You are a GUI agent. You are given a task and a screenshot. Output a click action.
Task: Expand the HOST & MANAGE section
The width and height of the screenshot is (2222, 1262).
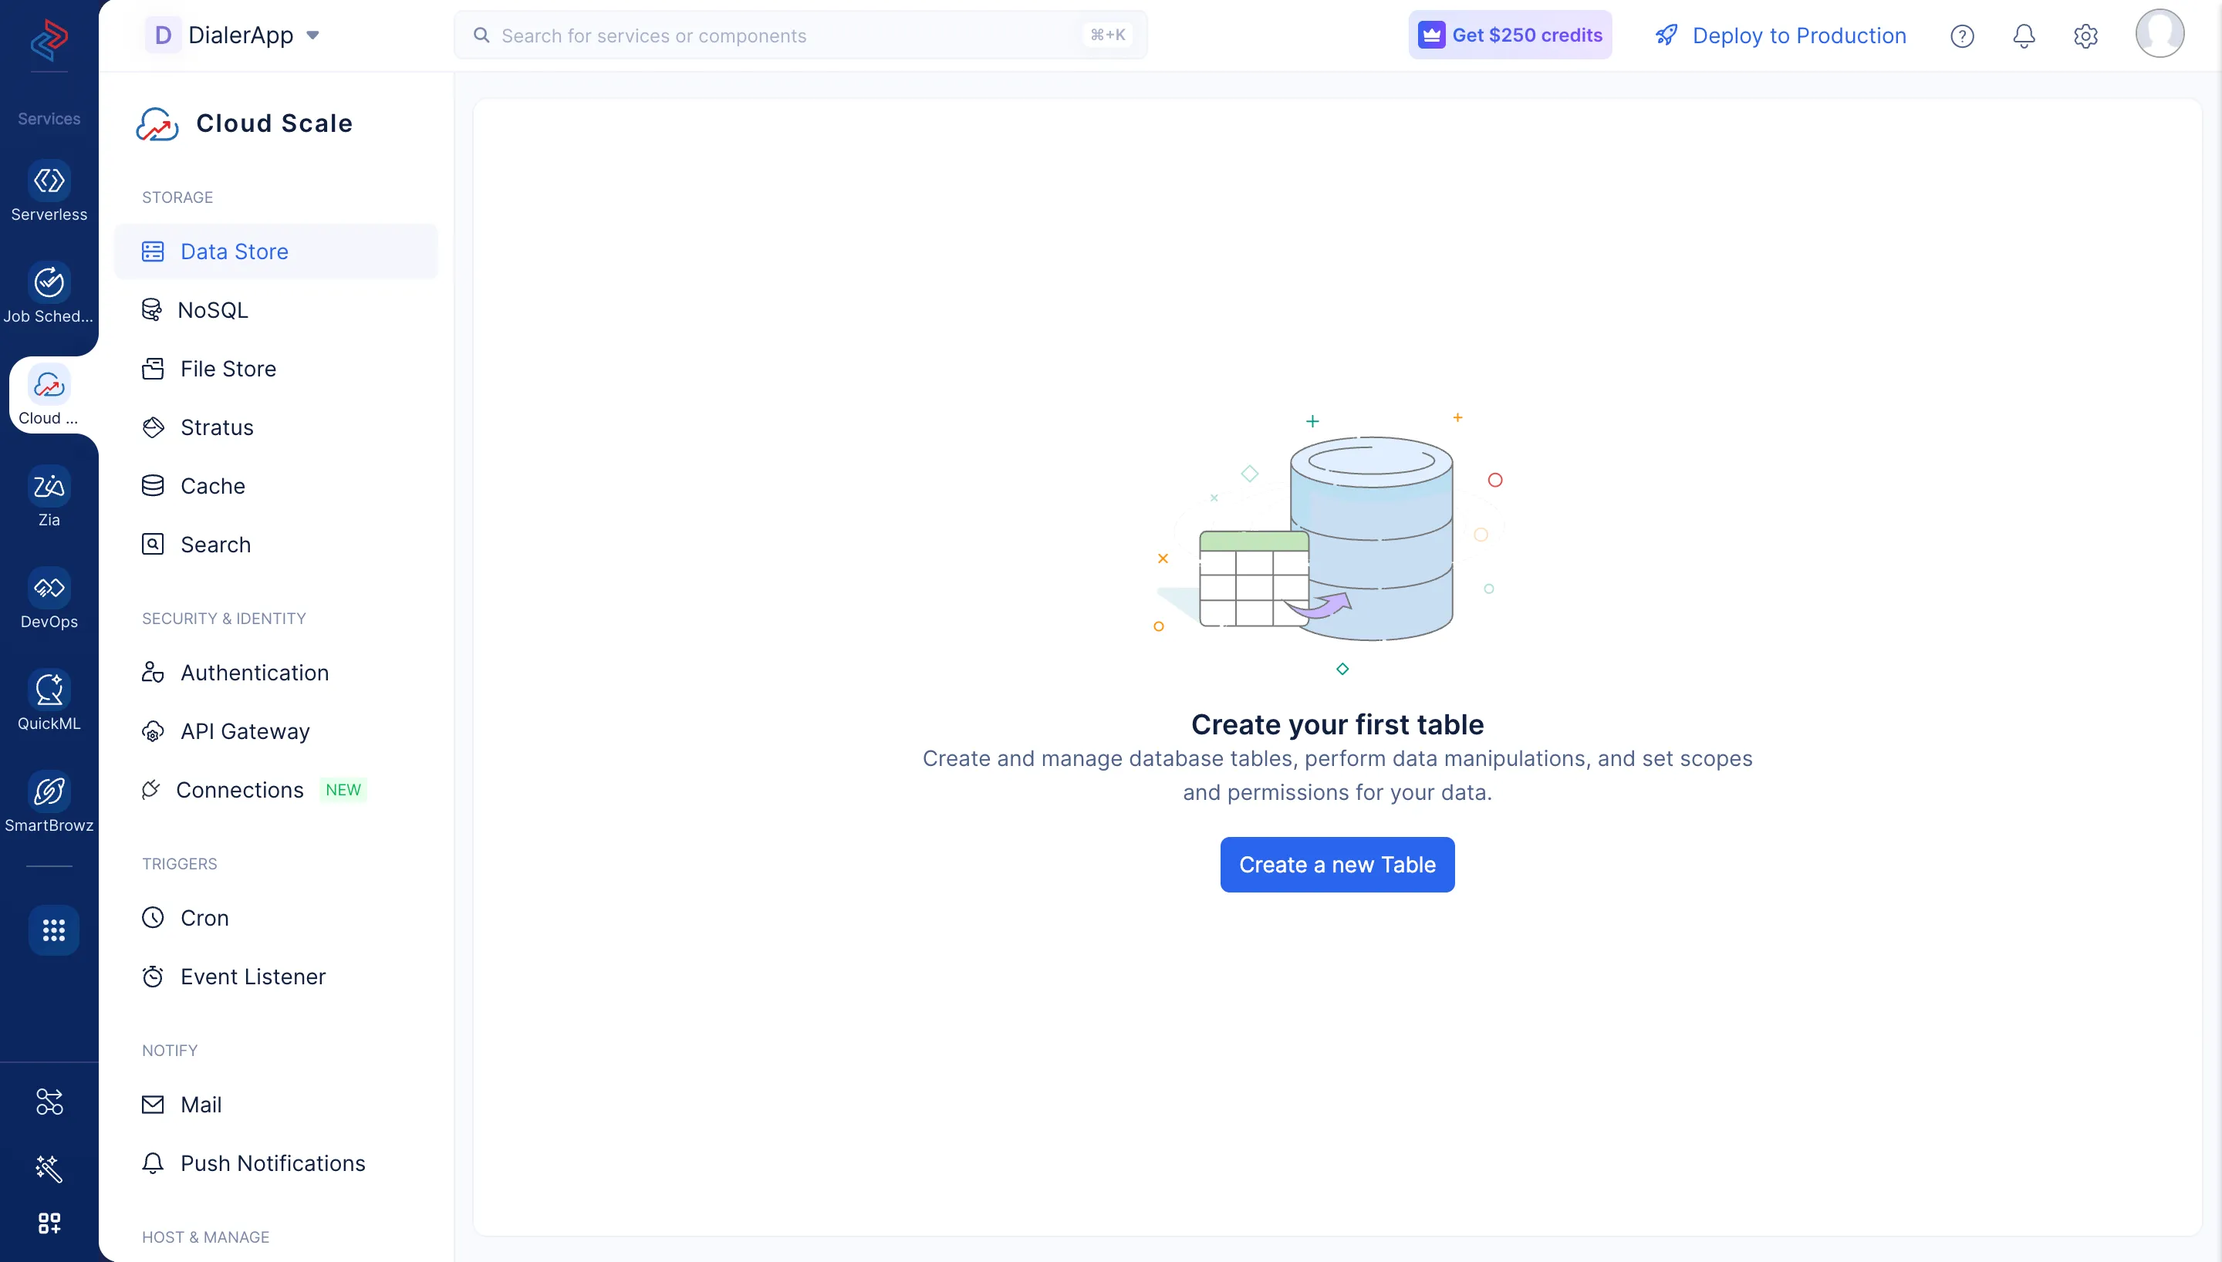tap(205, 1237)
